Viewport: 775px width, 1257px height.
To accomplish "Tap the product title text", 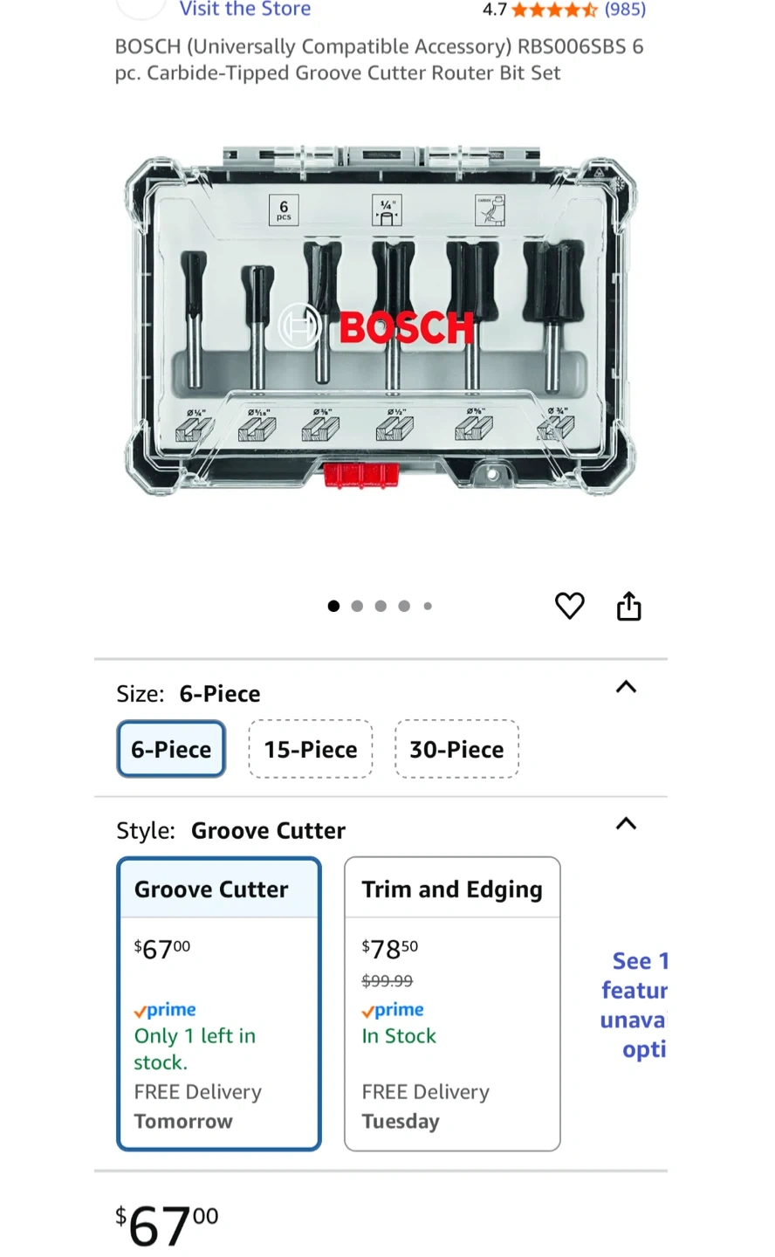I will pyautogui.click(x=379, y=59).
